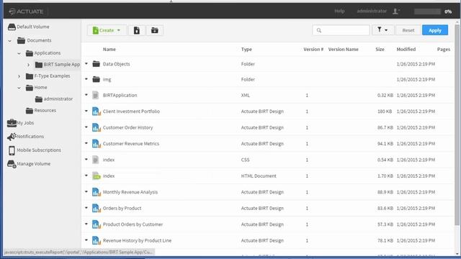Click Revenue History by Product Line icon
The height and width of the screenshot is (259, 461).
[x=96, y=240]
